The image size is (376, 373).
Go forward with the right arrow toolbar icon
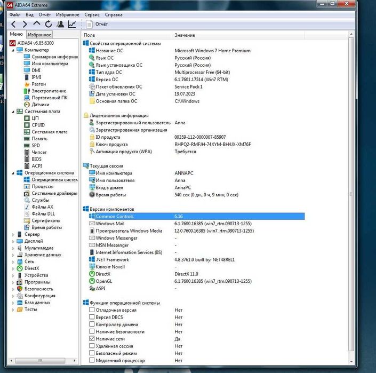click(25, 24)
